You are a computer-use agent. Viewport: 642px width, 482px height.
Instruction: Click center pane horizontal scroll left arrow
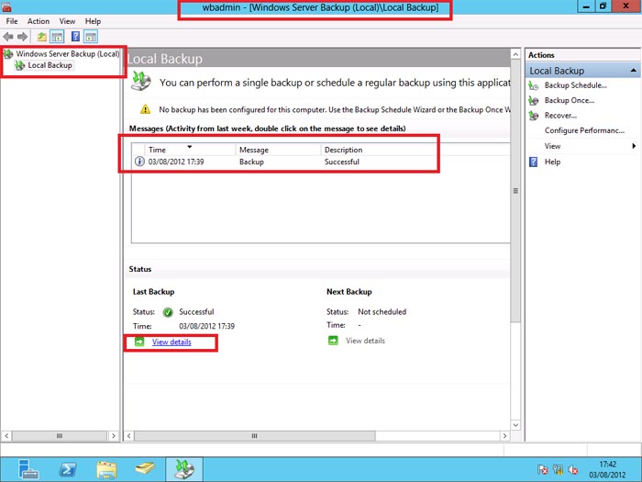coord(129,436)
